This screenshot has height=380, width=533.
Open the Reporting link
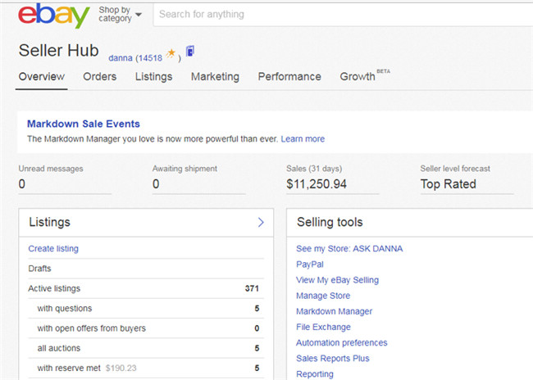pyautogui.click(x=315, y=374)
